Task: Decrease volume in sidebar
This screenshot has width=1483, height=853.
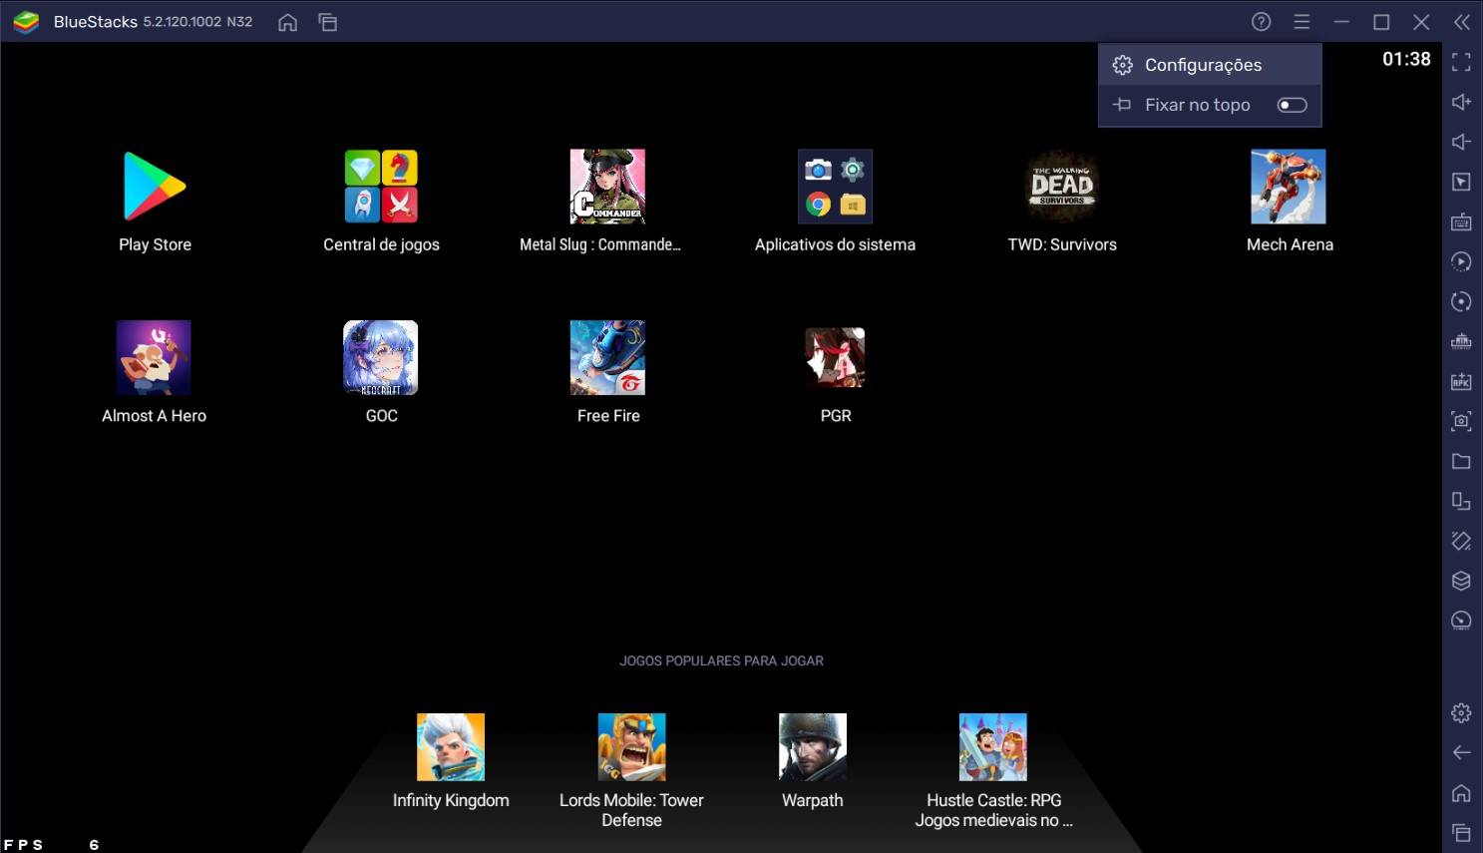Action: point(1461,142)
